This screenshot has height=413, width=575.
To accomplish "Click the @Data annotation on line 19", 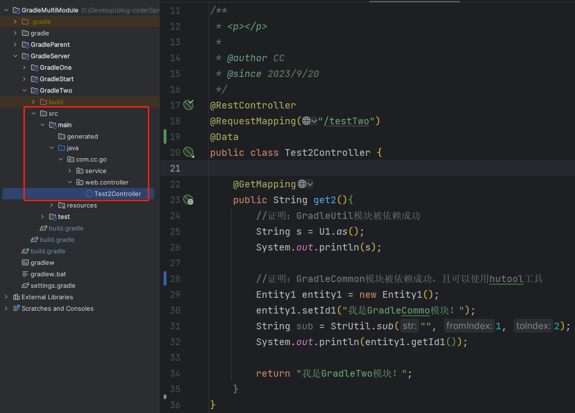I will point(224,137).
